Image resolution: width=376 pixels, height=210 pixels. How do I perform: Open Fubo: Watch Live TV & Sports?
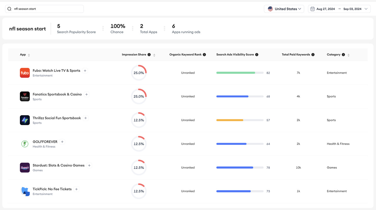[x=56, y=70]
